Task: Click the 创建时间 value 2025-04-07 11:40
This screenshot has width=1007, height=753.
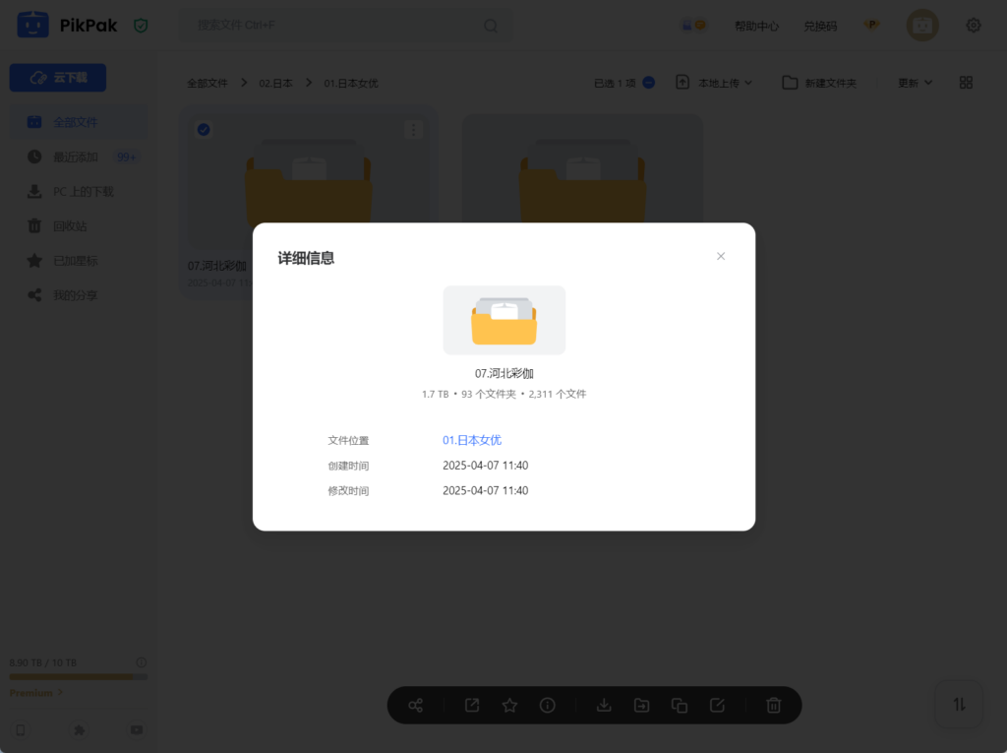Action: tap(486, 466)
